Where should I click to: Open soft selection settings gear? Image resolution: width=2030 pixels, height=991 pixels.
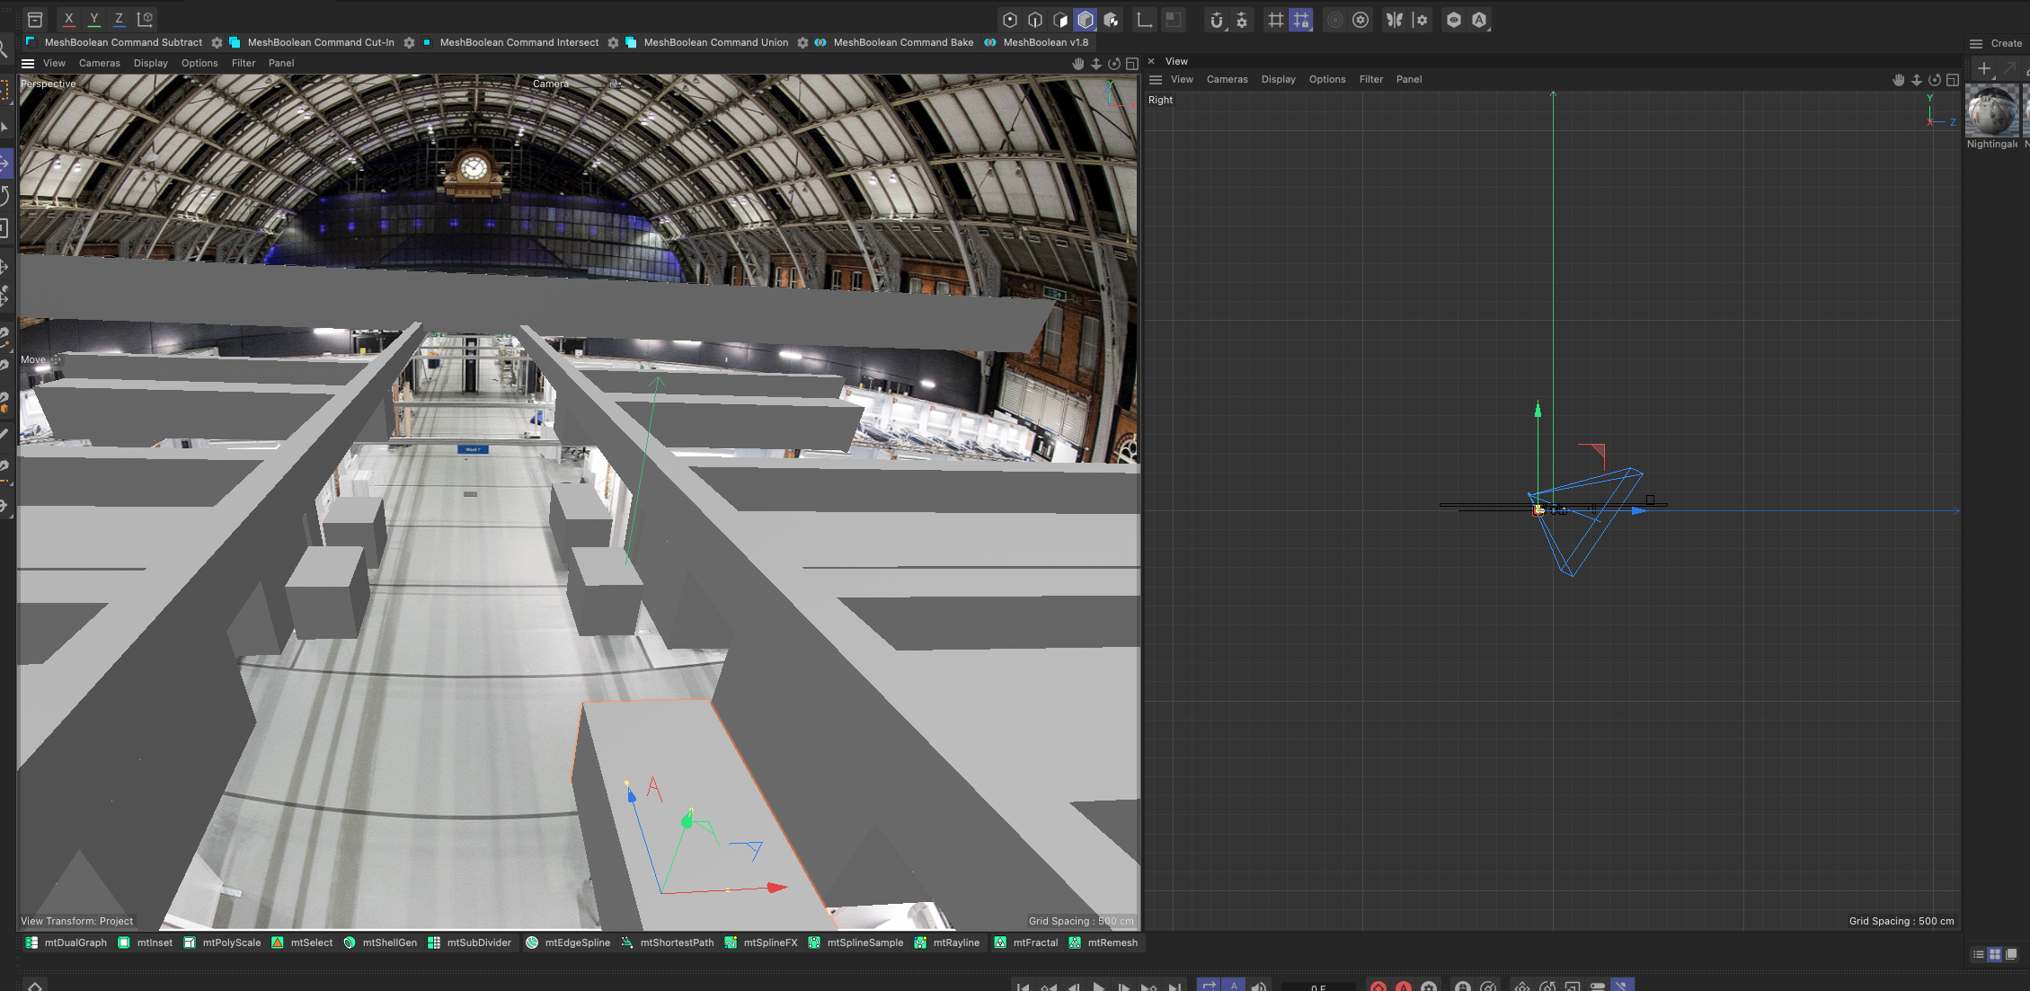tap(1361, 20)
